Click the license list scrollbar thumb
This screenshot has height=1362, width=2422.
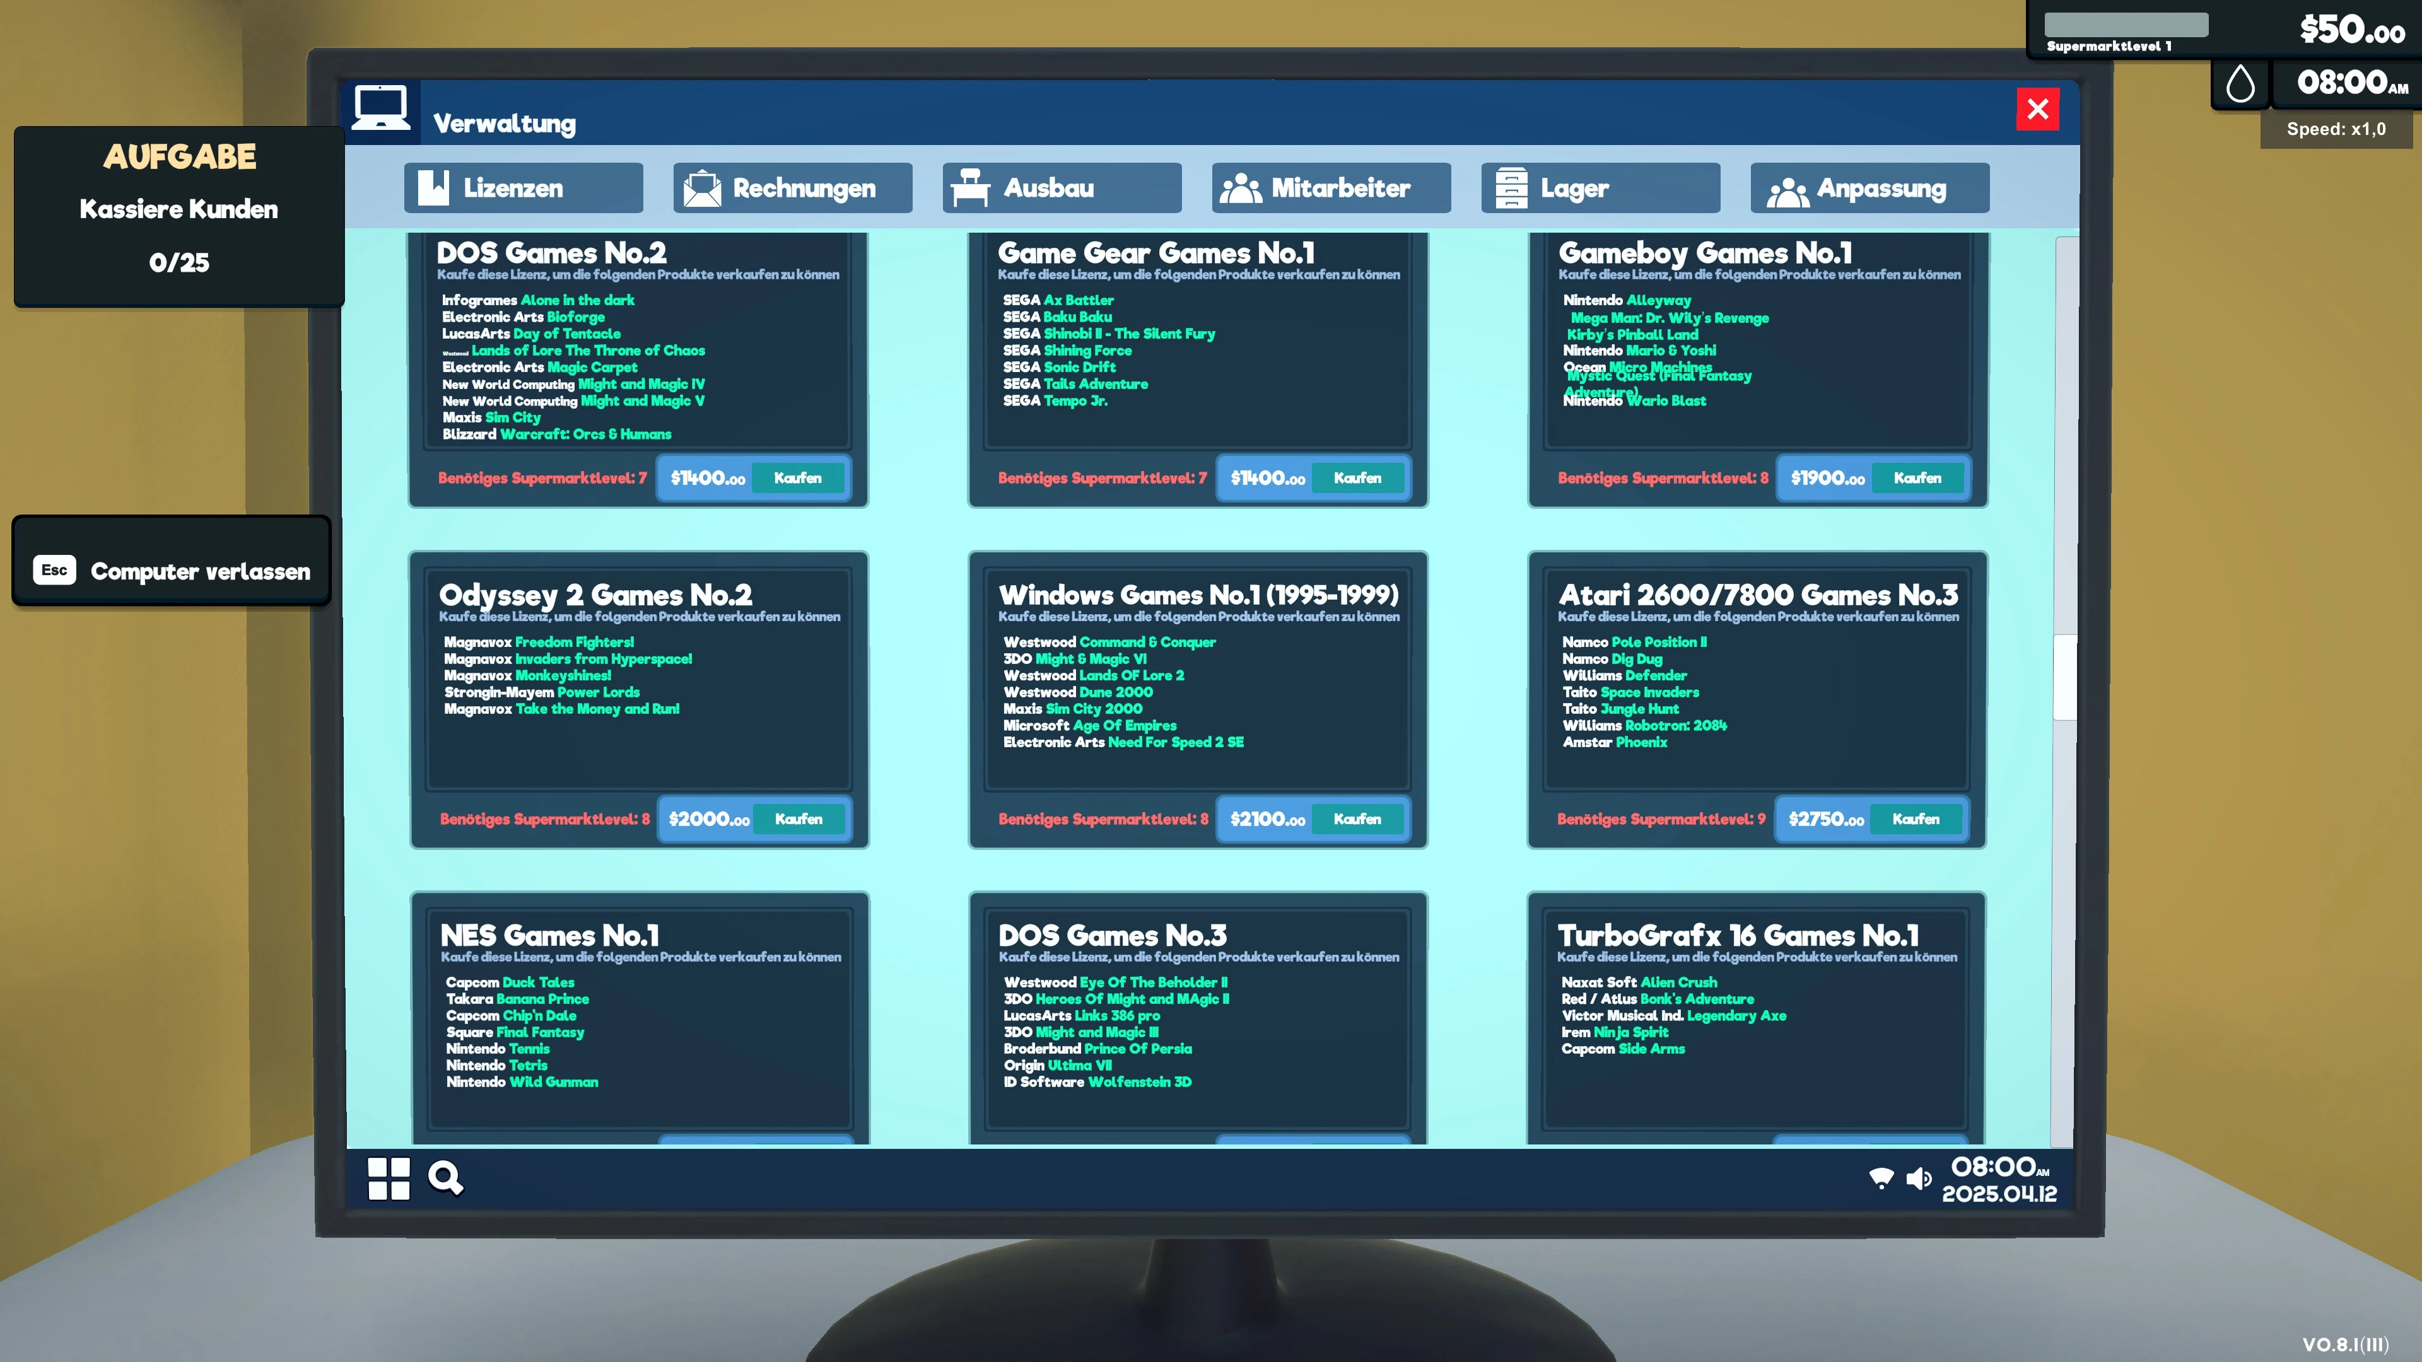pos(2064,677)
